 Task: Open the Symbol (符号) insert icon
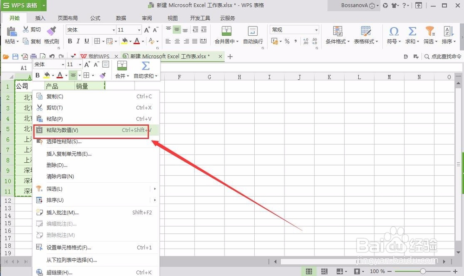click(394, 32)
